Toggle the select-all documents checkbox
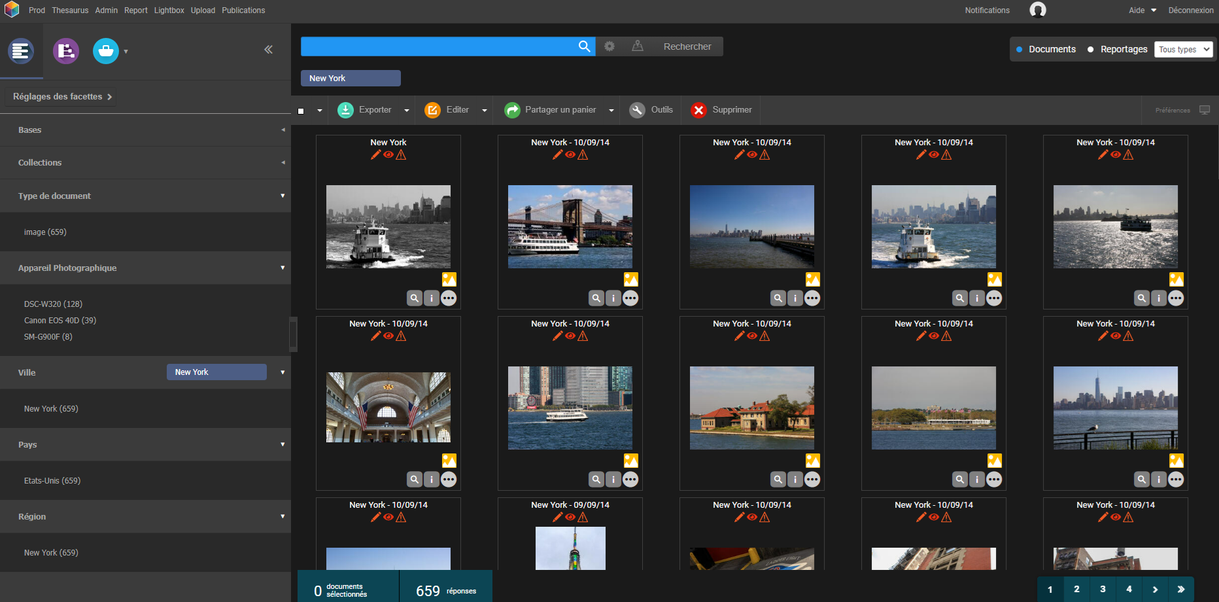 (x=301, y=111)
